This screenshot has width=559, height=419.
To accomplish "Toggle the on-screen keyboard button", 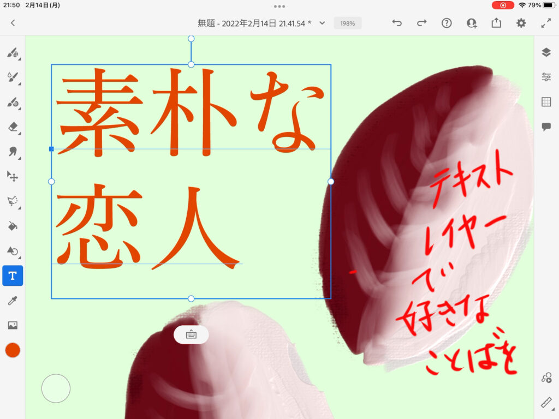I will [x=191, y=334].
